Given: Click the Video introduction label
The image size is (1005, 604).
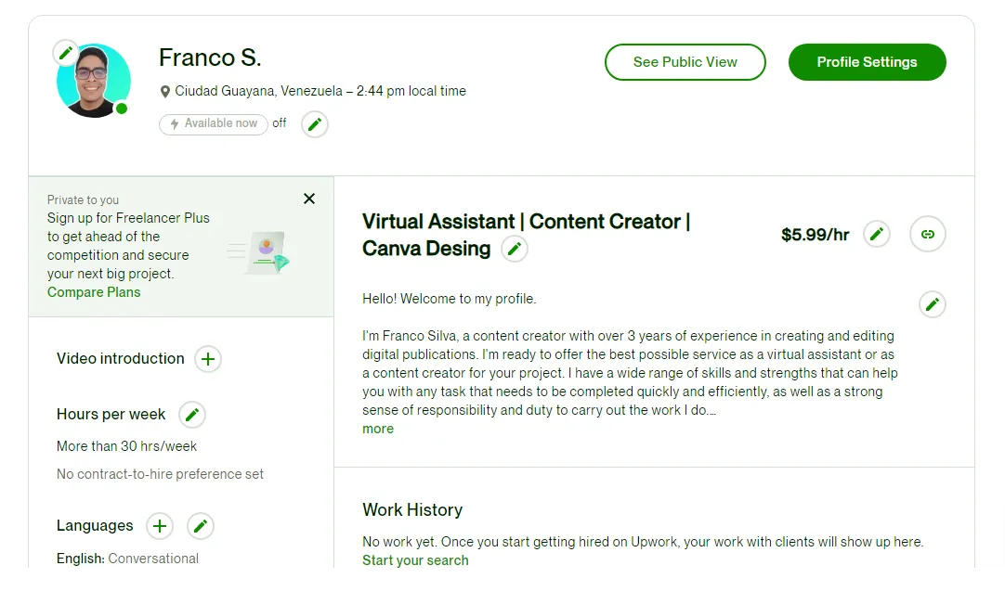Looking at the screenshot, I should (x=121, y=359).
